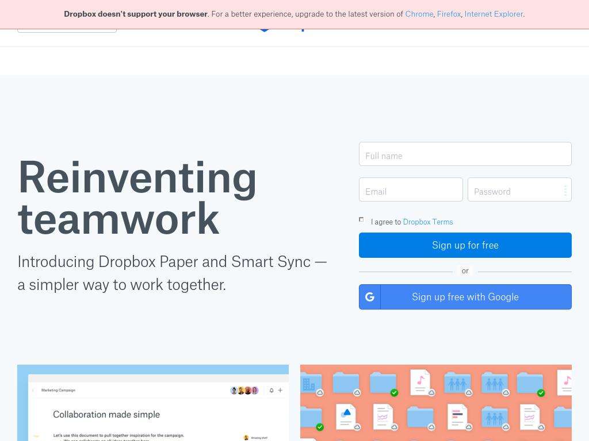Click Sign up free with Google
The width and height of the screenshot is (589, 441).
(x=465, y=297)
